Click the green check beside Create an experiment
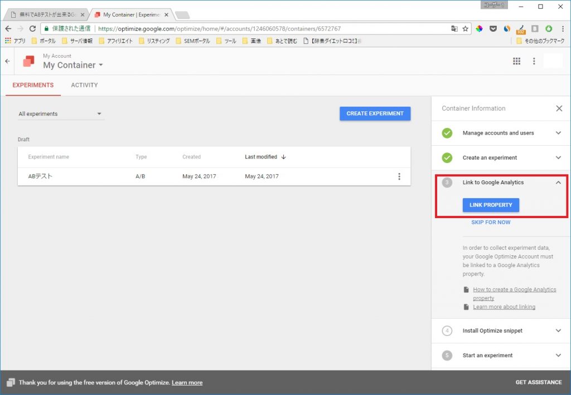The height and width of the screenshot is (395, 571). point(447,157)
